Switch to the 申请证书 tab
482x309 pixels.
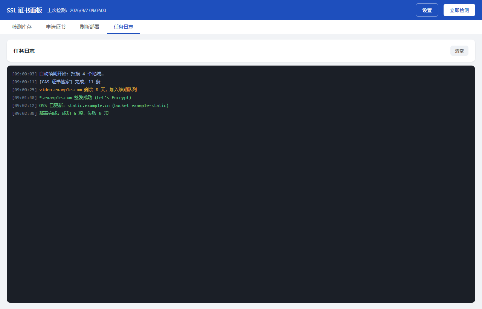(56, 27)
